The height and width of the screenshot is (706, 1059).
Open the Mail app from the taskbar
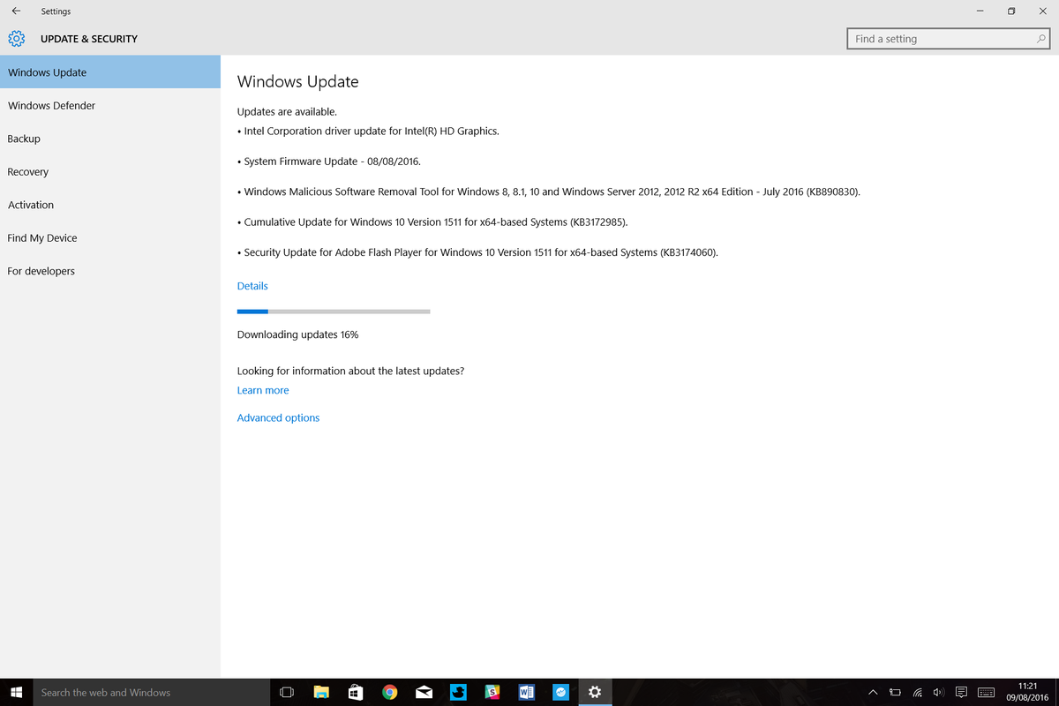click(x=424, y=692)
